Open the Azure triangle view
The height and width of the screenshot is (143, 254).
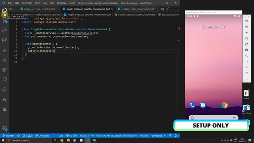click(4, 100)
